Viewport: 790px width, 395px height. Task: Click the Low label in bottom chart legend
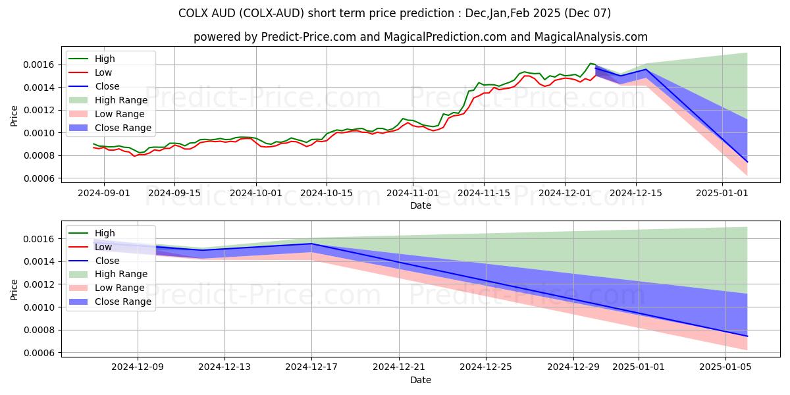(x=103, y=247)
